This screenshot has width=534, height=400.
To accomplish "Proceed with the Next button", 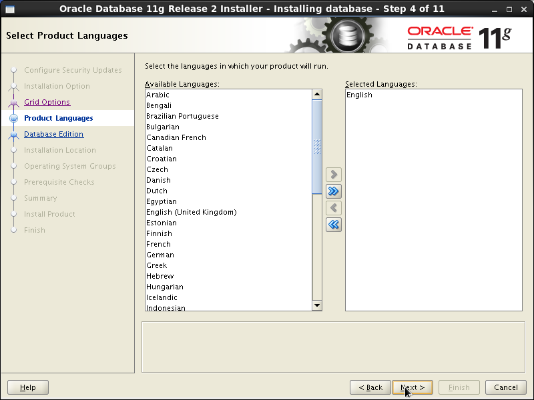I will click(413, 387).
